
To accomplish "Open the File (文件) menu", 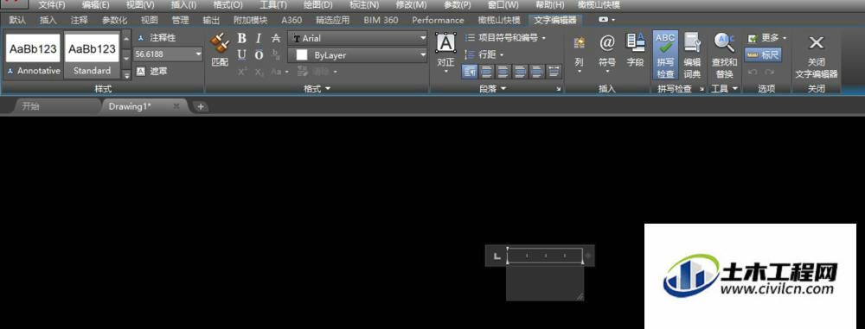I will pos(51,5).
